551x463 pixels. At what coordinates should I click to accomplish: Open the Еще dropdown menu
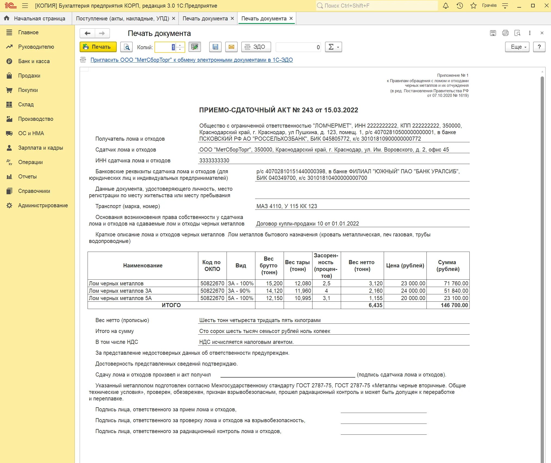[x=517, y=47]
